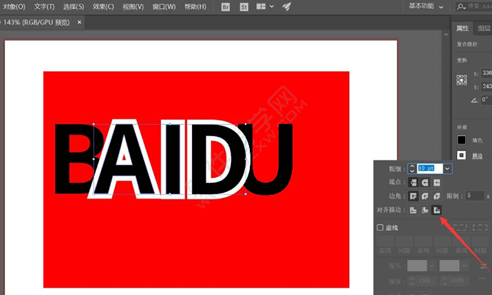Expand the arrange documents dropdown arrow
The image size is (492, 295).
coord(272,6)
